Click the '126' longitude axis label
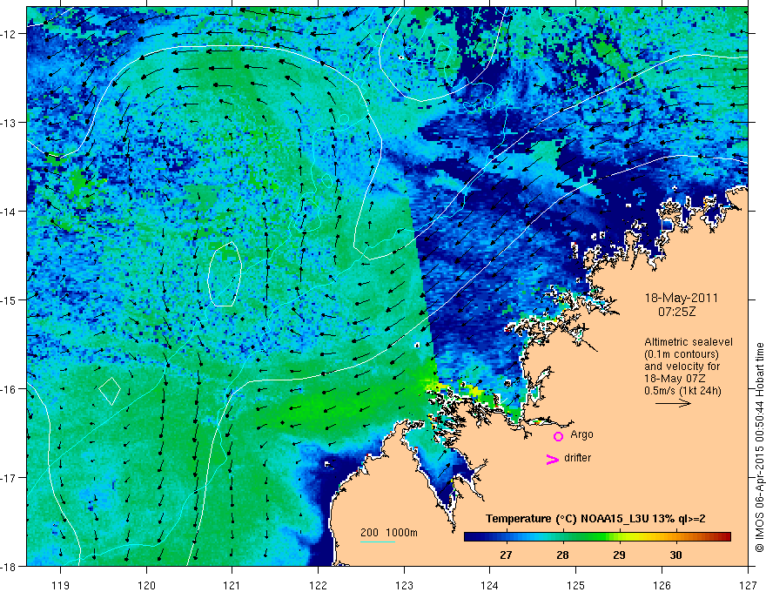This screenshot has width=766, height=592. click(662, 585)
